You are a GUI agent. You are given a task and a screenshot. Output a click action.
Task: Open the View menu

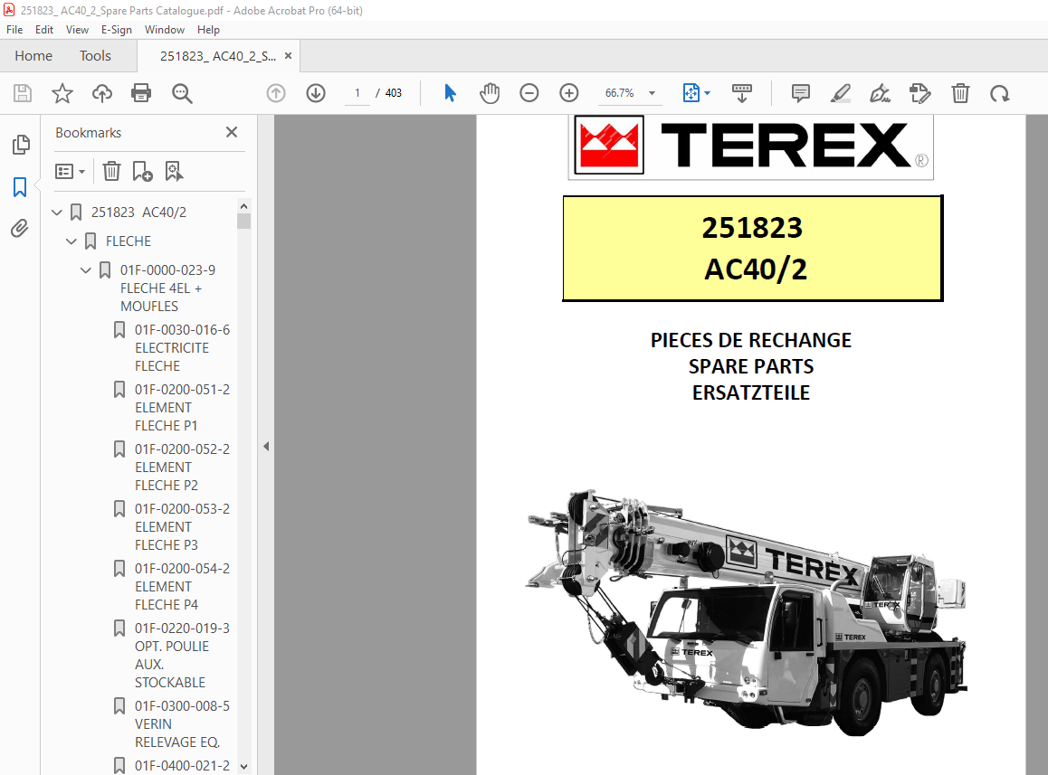pos(77,30)
